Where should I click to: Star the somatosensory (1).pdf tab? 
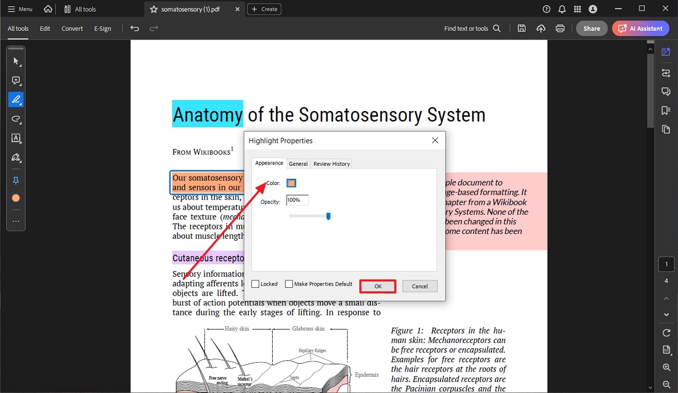click(153, 9)
